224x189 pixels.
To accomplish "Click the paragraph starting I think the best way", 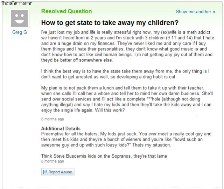I will coord(125,74).
